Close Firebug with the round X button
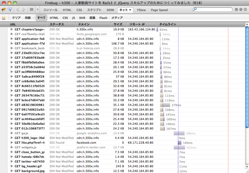This screenshot has width=249, height=173. (x=245, y=10)
